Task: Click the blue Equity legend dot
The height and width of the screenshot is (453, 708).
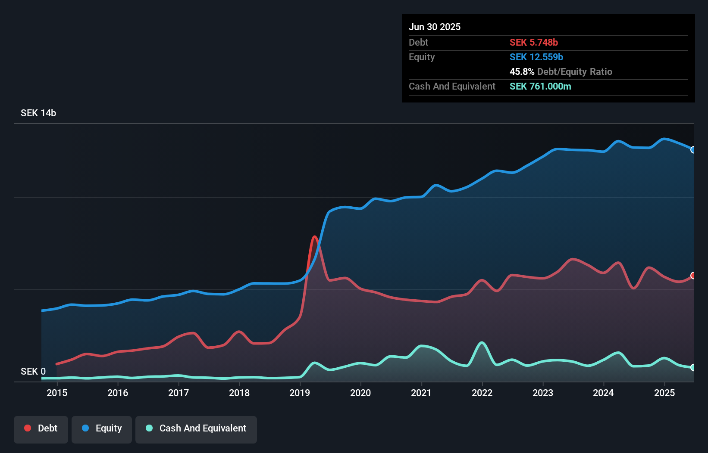Action: pos(85,428)
